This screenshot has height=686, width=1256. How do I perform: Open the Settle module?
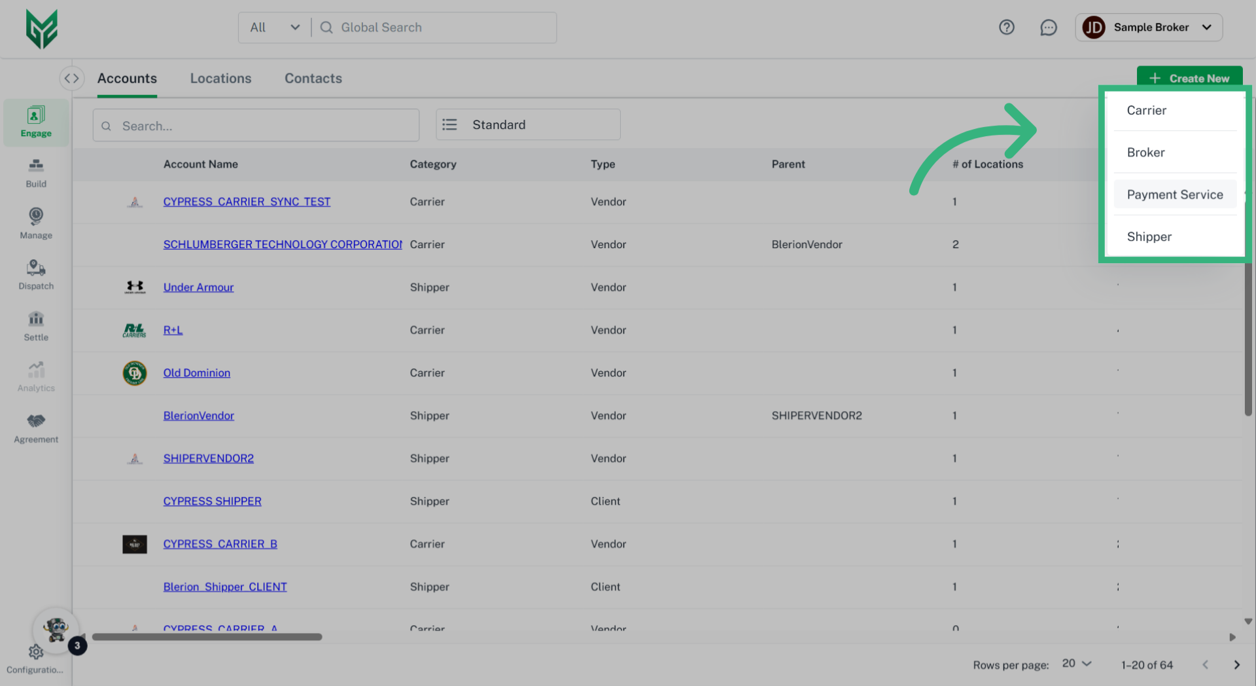36,326
